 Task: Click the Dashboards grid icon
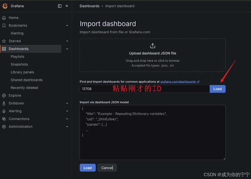point(4,49)
